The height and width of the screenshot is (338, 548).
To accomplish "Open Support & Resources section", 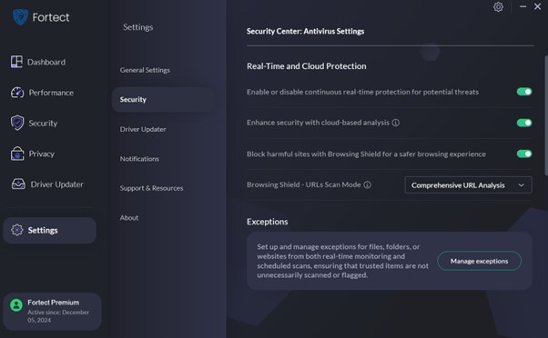I will click(151, 188).
